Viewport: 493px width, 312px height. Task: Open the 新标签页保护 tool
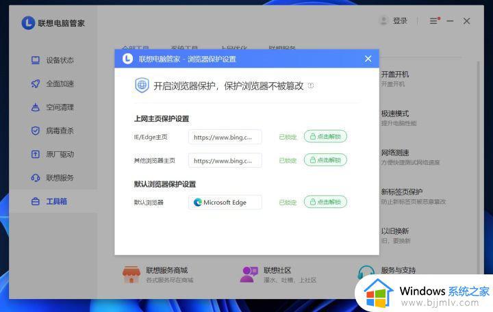pos(413,196)
